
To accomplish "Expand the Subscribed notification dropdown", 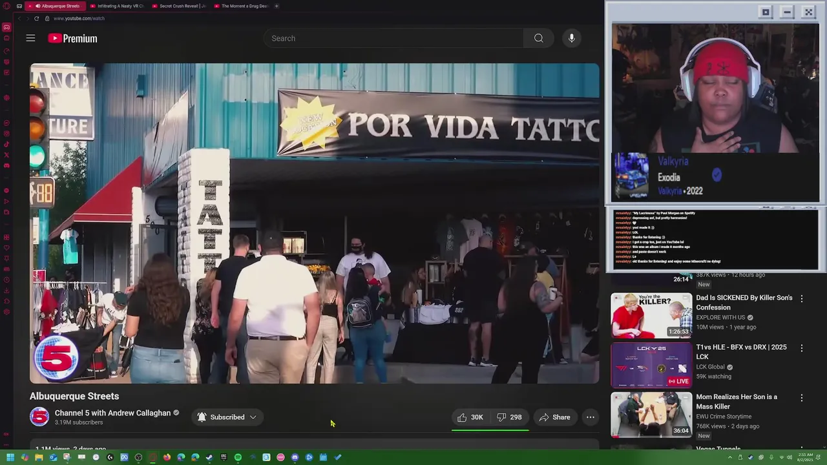I will (x=227, y=417).
